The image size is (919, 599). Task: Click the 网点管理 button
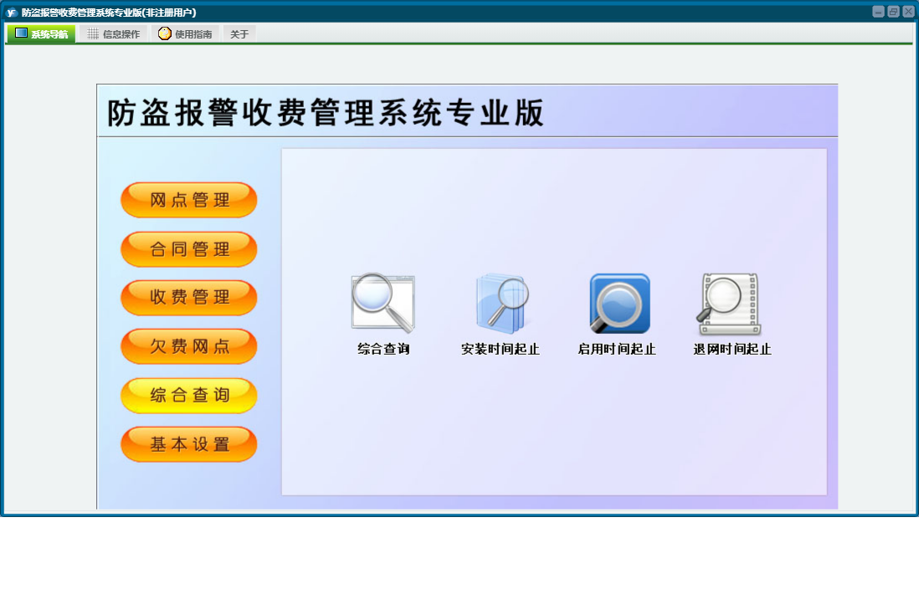point(188,200)
